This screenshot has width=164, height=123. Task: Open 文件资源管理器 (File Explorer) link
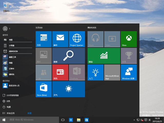(12, 95)
